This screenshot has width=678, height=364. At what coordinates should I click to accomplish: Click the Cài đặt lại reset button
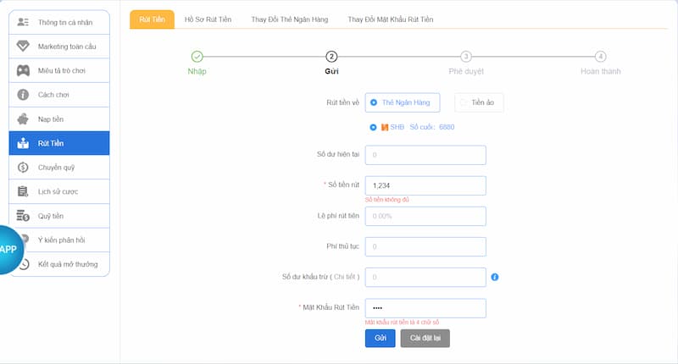coord(425,338)
